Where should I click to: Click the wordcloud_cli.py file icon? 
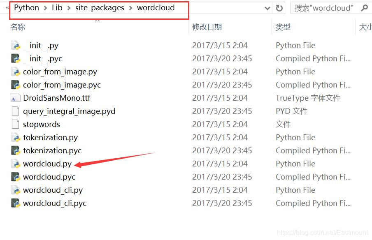pyautogui.click(x=15, y=190)
